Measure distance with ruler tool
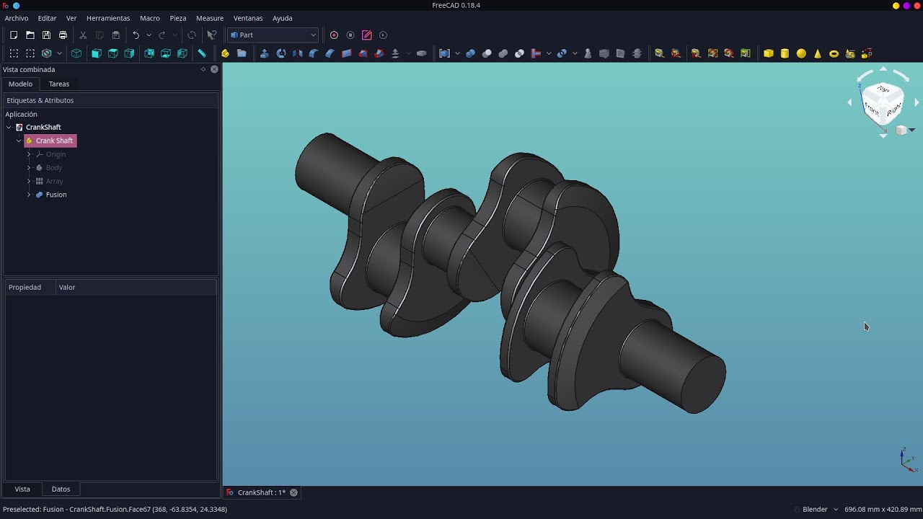 (202, 53)
